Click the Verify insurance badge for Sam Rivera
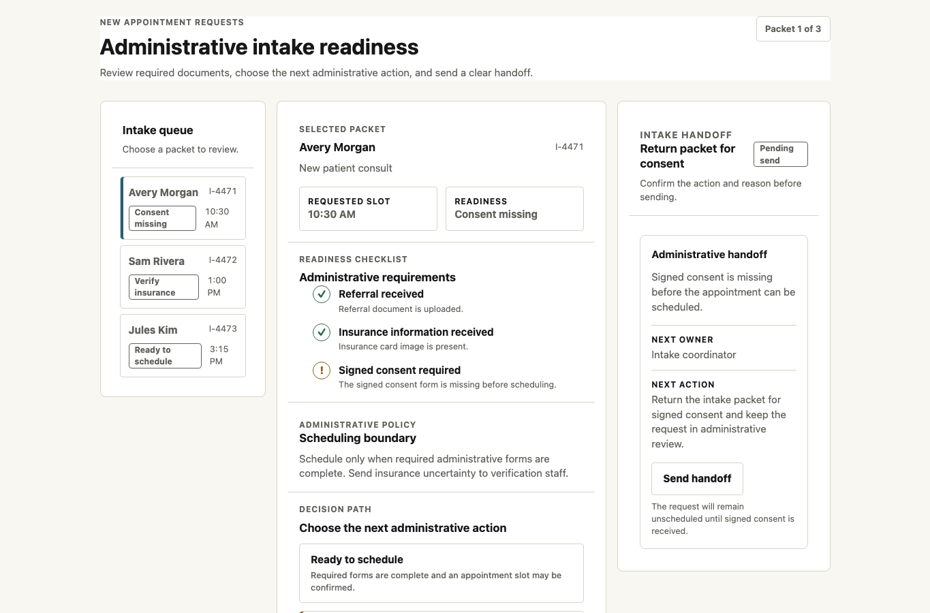 (164, 287)
